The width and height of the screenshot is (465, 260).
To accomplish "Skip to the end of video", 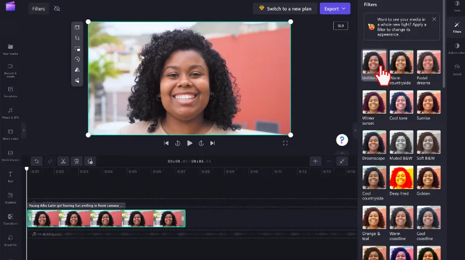I will pyautogui.click(x=212, y=143).
